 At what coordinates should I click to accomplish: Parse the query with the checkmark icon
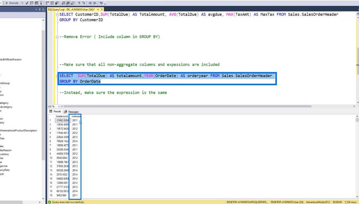click(x=27, y=3)
